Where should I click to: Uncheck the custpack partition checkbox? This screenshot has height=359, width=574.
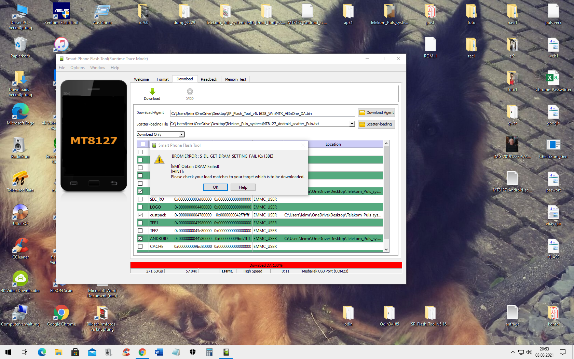140,215
